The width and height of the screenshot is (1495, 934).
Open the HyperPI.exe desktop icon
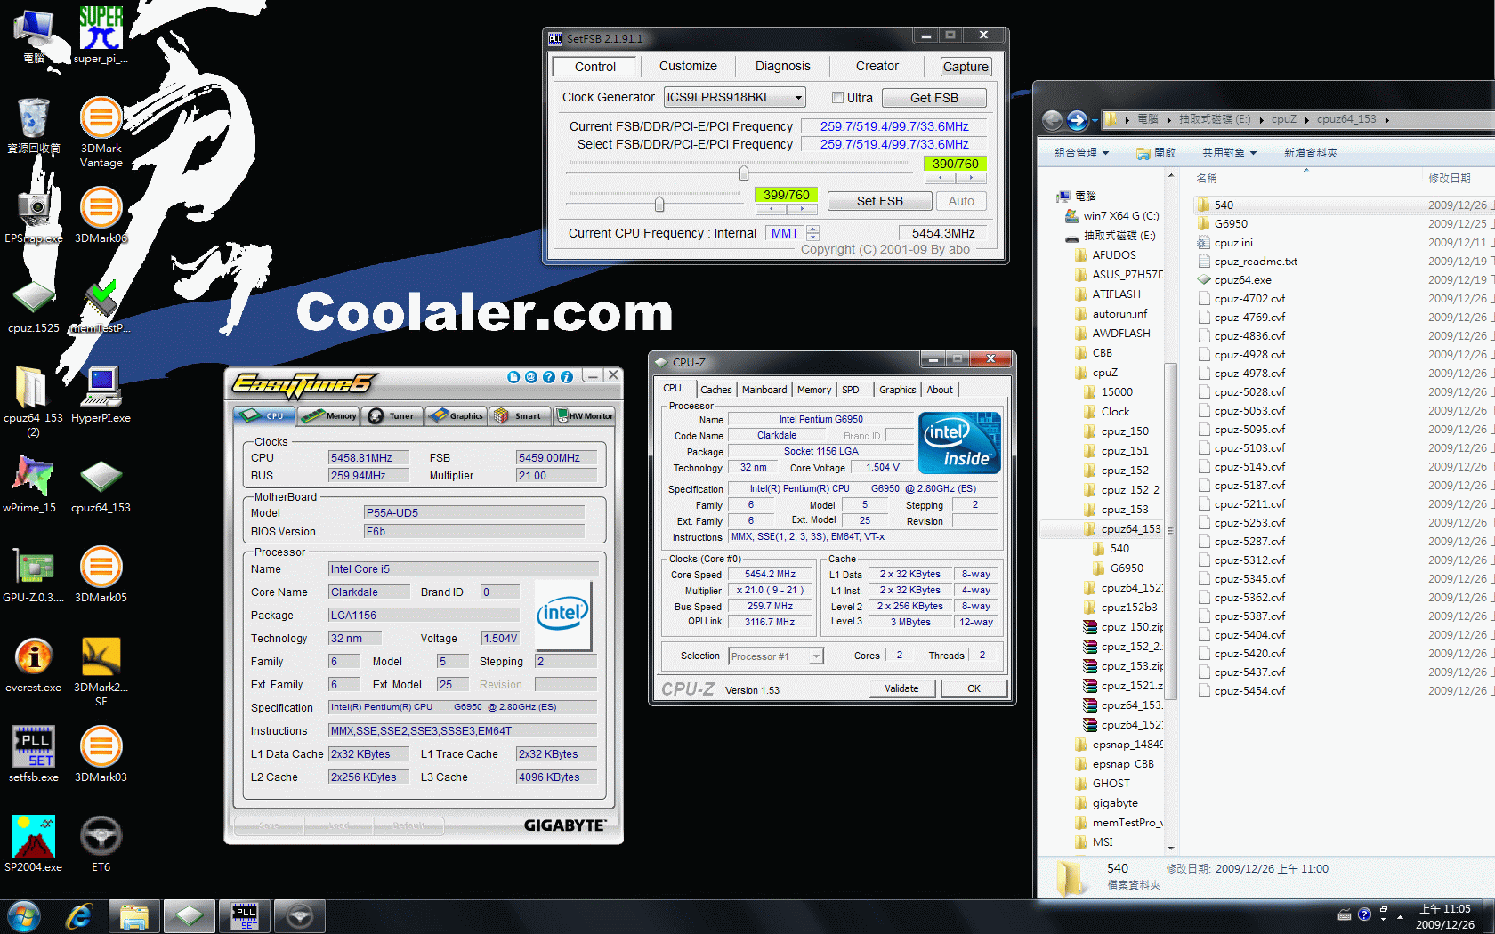(x=101, y=395)
